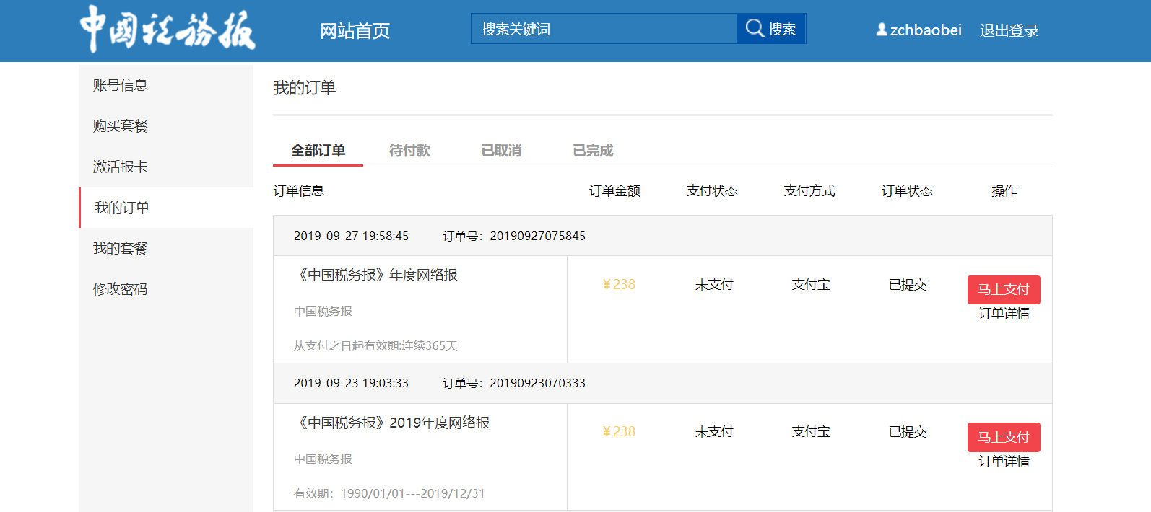
Task: Click the 支付状态 column header
Action: [x=712, y=190]
